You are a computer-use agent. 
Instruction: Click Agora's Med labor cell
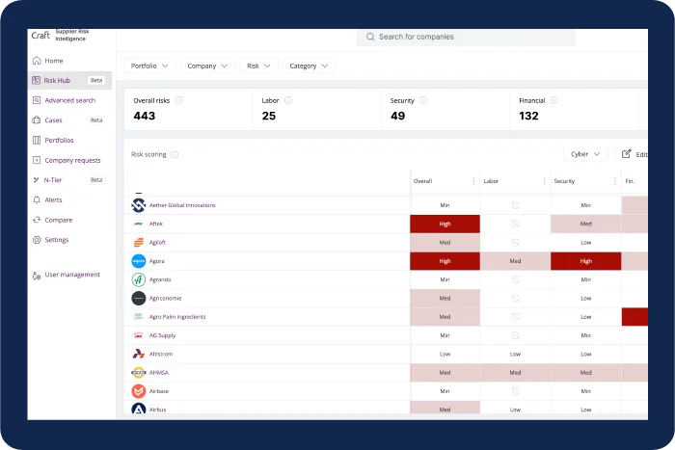click(x=515, y=261)
